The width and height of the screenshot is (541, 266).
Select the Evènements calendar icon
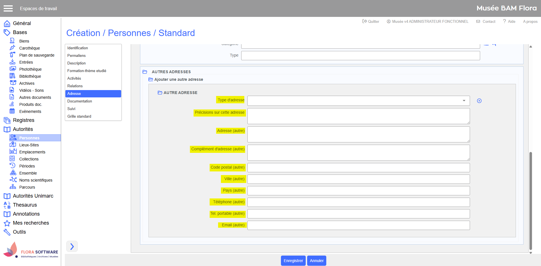12,111
